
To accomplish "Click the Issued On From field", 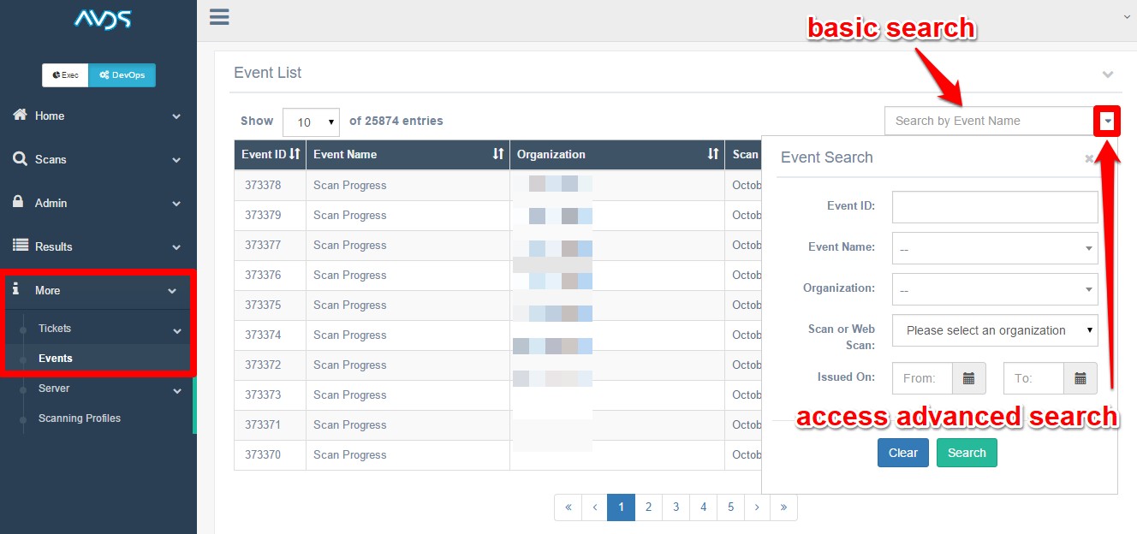I will (922, 378).
